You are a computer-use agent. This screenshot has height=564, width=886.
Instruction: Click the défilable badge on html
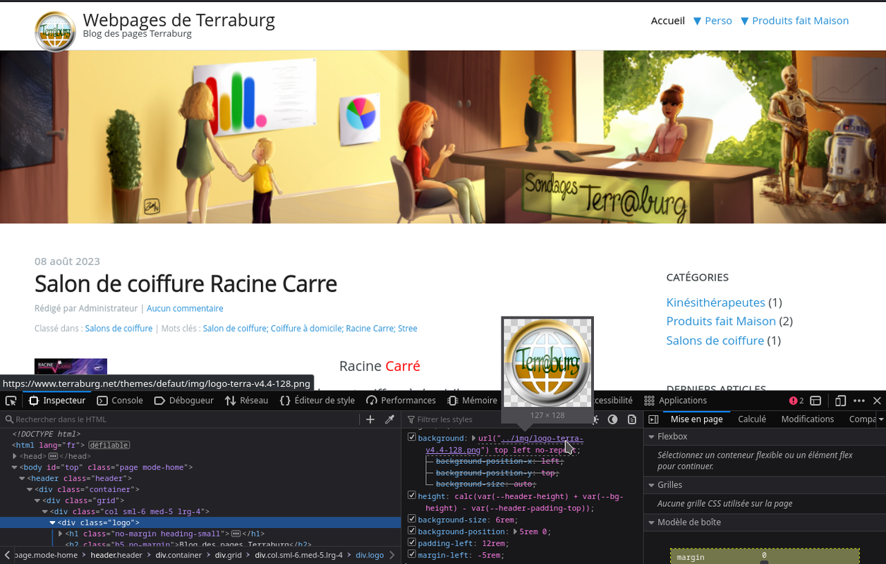tap(109, 445)
